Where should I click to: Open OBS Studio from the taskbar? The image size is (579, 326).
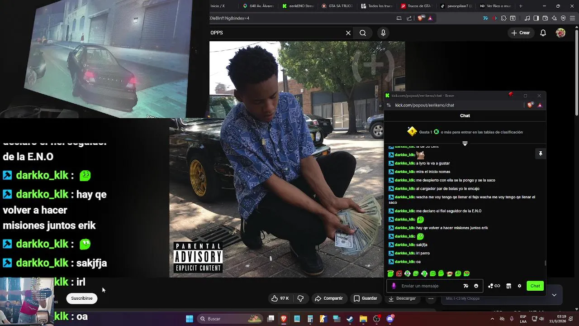pyautogui.click(x=376, y=319)
